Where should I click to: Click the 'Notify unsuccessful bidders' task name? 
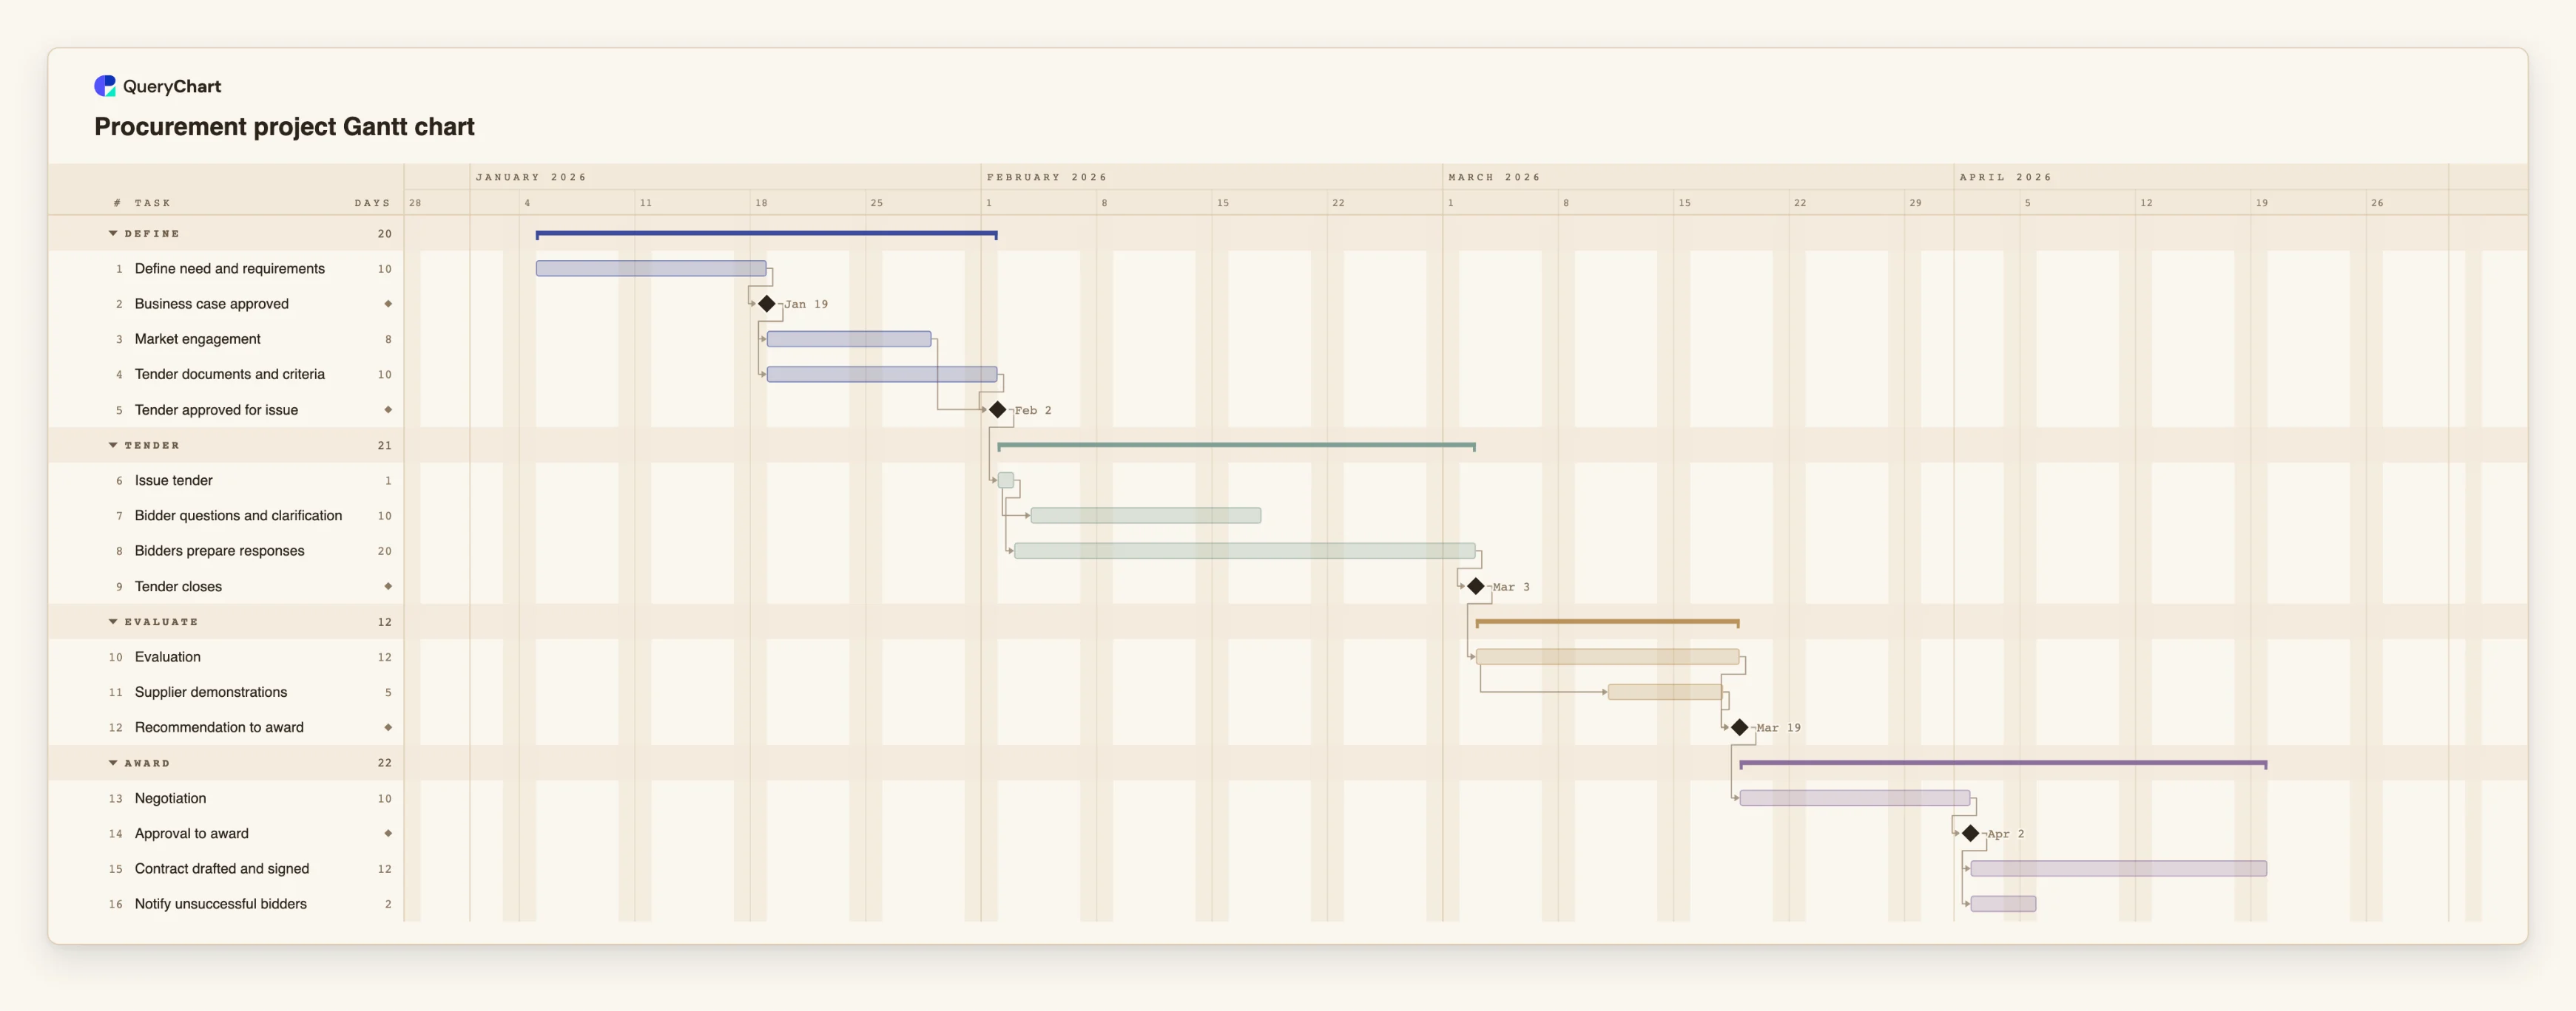(221, 904)
